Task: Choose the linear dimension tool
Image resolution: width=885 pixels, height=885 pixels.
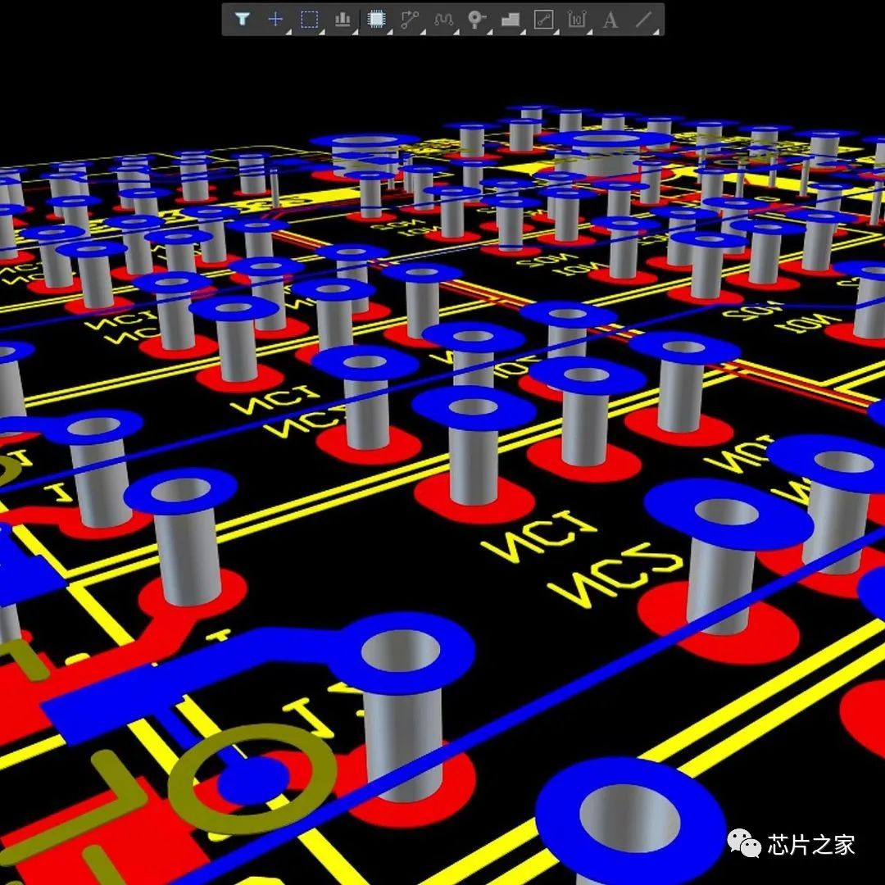Action: (576, 19)
